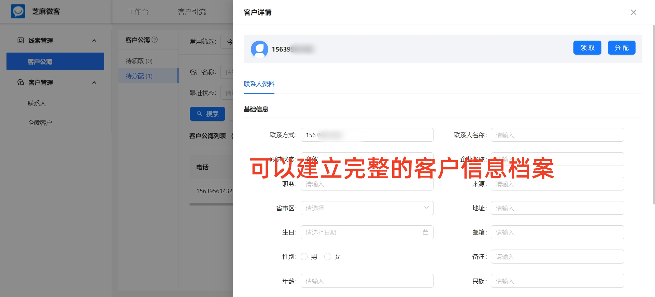
Task: Click the customer avatar icon
Action: pyautogui.click(x=259, y=49)
